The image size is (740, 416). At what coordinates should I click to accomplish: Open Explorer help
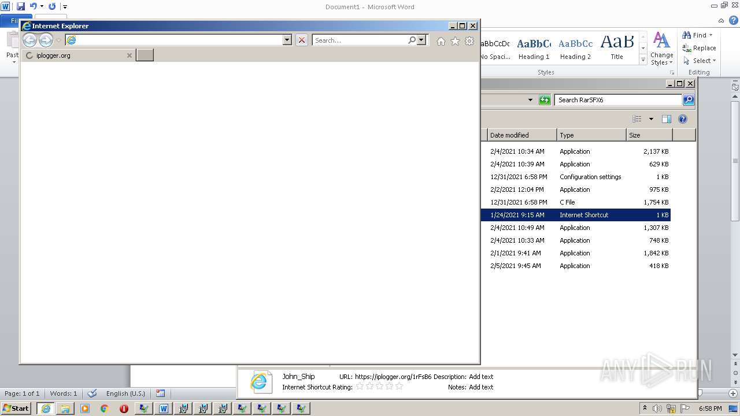683,119
